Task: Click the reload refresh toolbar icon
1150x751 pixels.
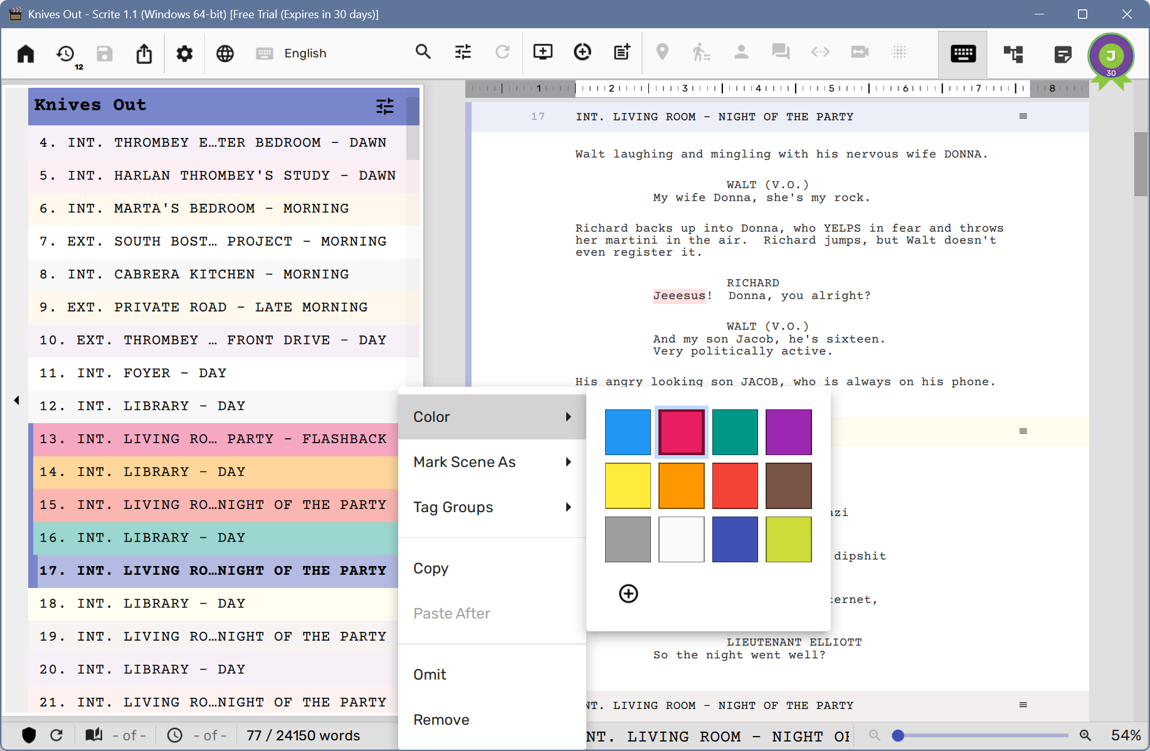Action: click(502, 52)
